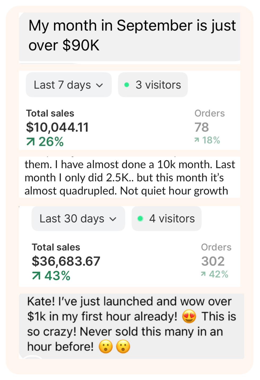
Task: Click the green live dot beside 4 visitors
Action: 140,219
